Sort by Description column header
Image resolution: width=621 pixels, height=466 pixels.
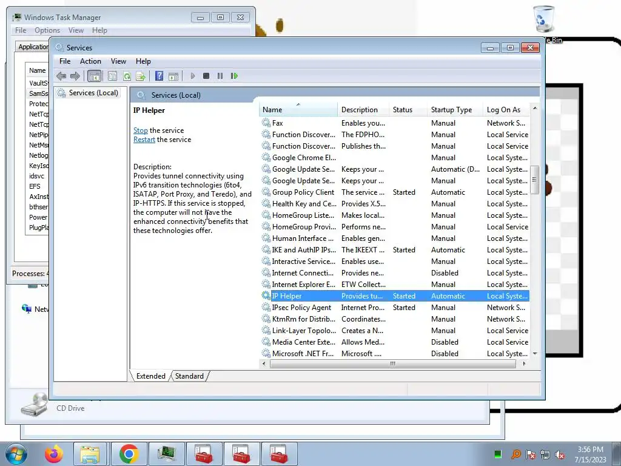point(363,110)
